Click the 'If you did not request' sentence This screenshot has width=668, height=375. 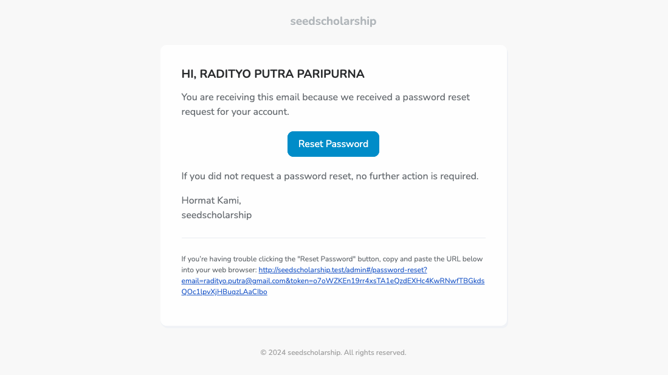coord(329,176)
